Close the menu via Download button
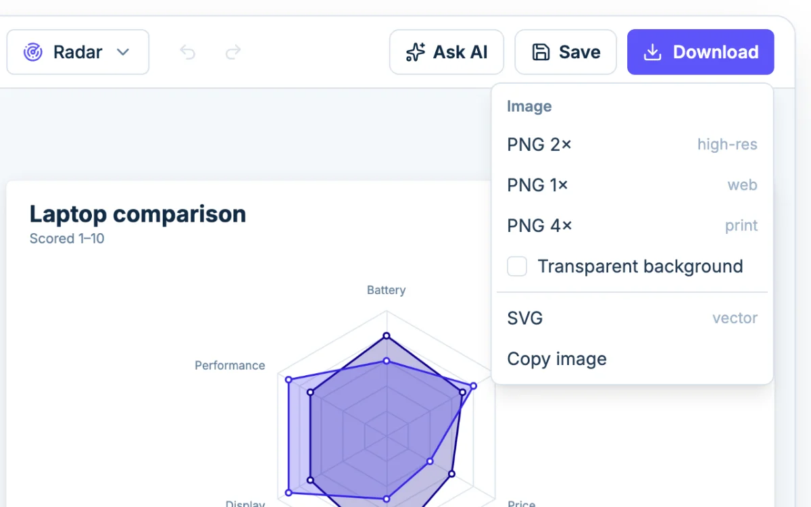Screen dimensions: 811x507 point(701,52)
